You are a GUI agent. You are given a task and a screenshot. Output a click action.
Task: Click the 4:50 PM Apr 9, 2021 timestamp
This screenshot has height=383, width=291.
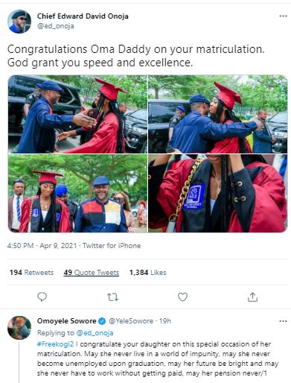[x=42, y=246]
